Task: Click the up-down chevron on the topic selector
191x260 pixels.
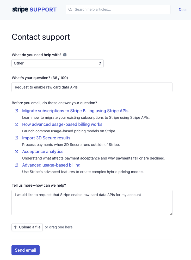Action: point(100,63)
